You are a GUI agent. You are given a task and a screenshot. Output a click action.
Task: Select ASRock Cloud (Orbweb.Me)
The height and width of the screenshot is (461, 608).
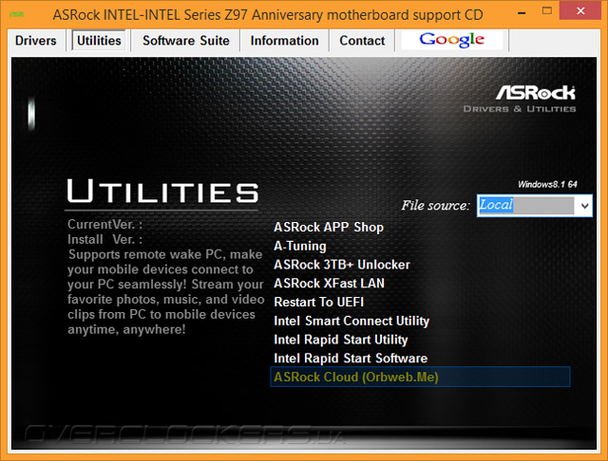click(420, 377)
